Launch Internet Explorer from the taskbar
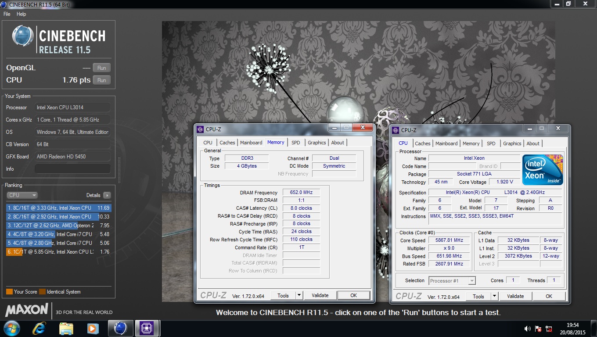The width and height of the screenshot is (597, 337). (39, 328)
